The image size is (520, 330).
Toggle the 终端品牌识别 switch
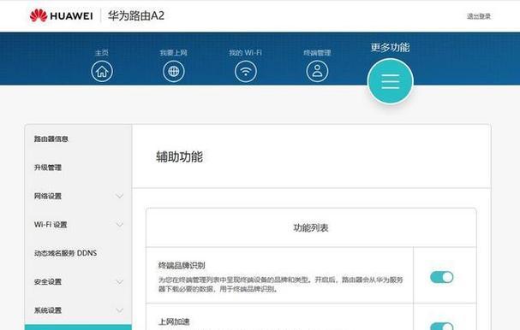point(441,277)
